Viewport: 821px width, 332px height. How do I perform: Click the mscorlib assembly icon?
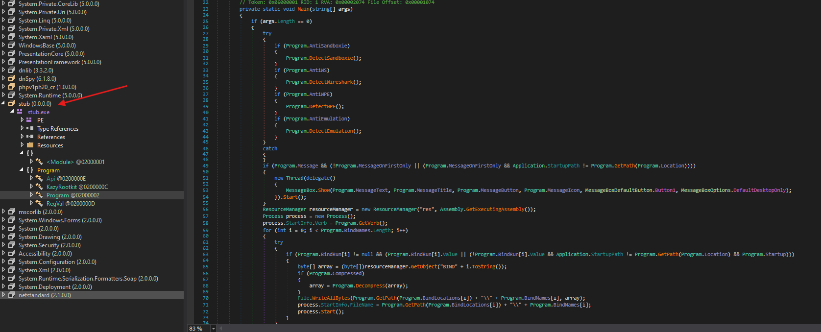pyautogui.click(x=11, y=212)
